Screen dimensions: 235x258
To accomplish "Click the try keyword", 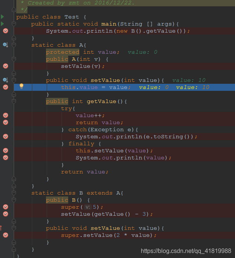I will [66, 109].
